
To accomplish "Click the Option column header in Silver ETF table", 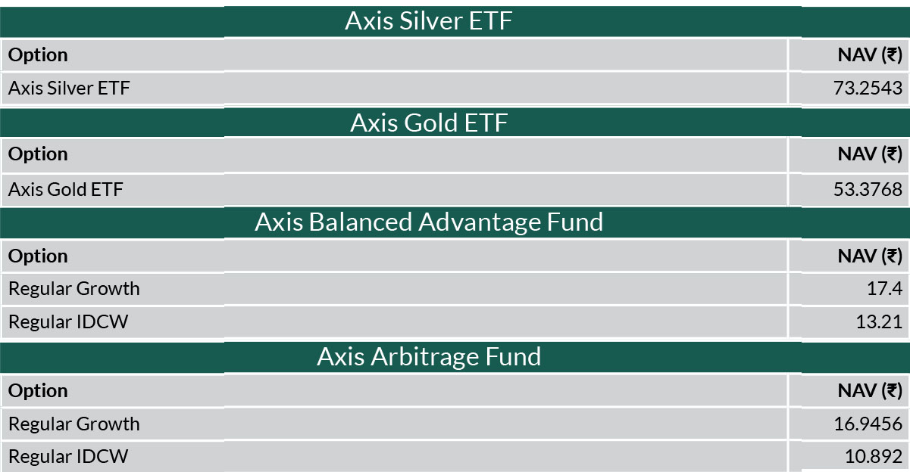I will pyautogui.click(x=38, y=55).
